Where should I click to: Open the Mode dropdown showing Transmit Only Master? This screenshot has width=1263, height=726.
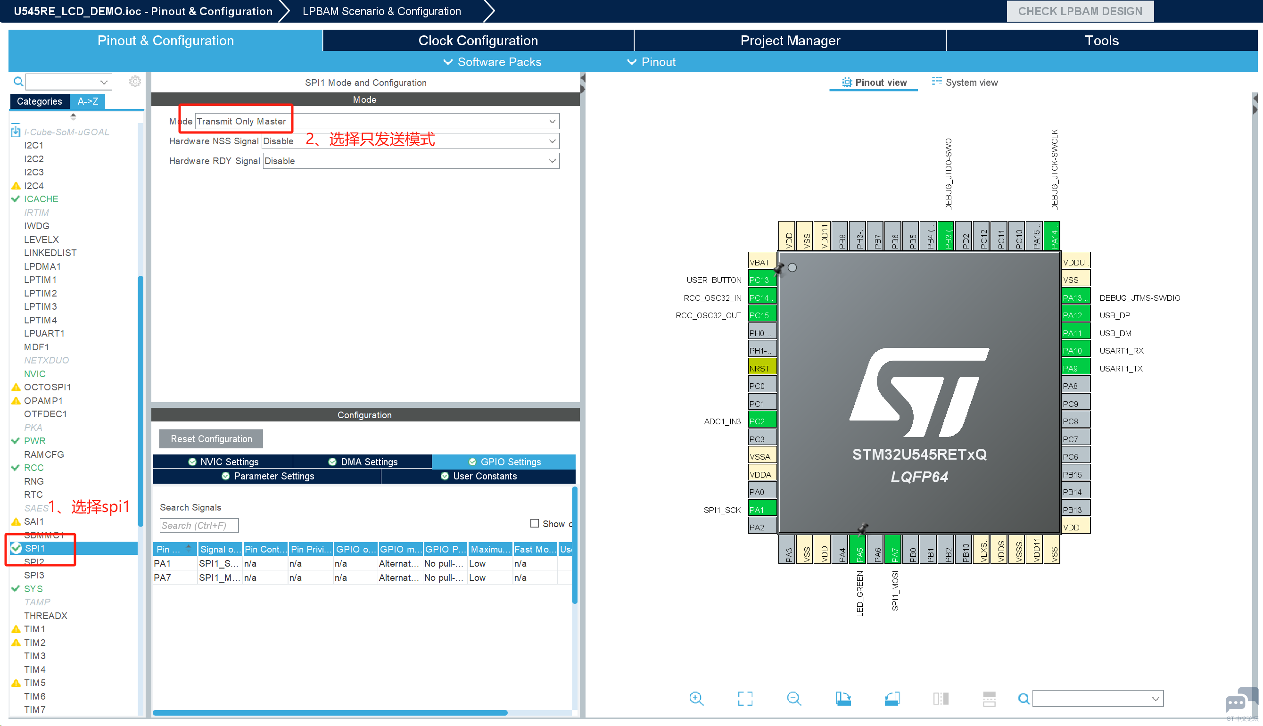[x=377, y=121]
